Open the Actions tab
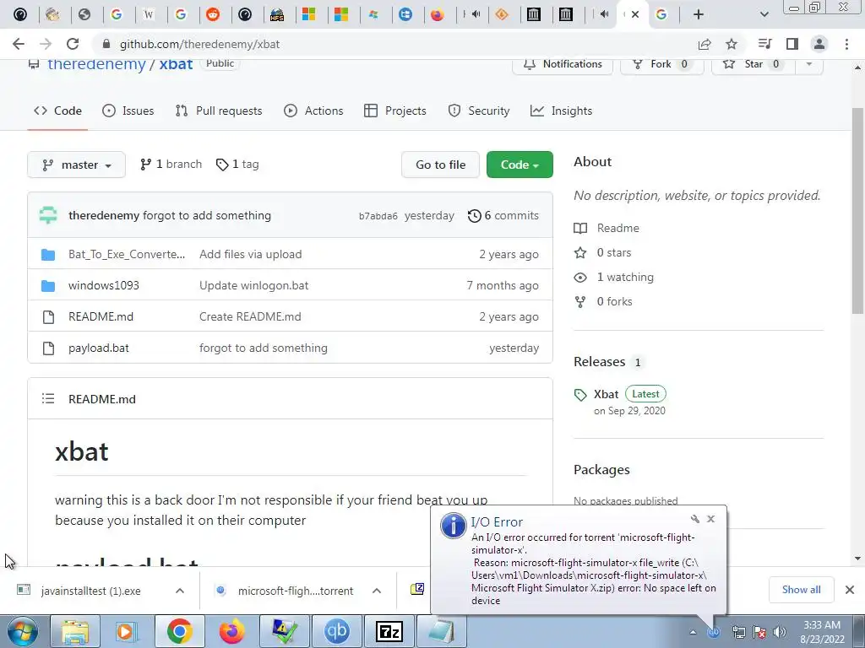 [313, 111]
